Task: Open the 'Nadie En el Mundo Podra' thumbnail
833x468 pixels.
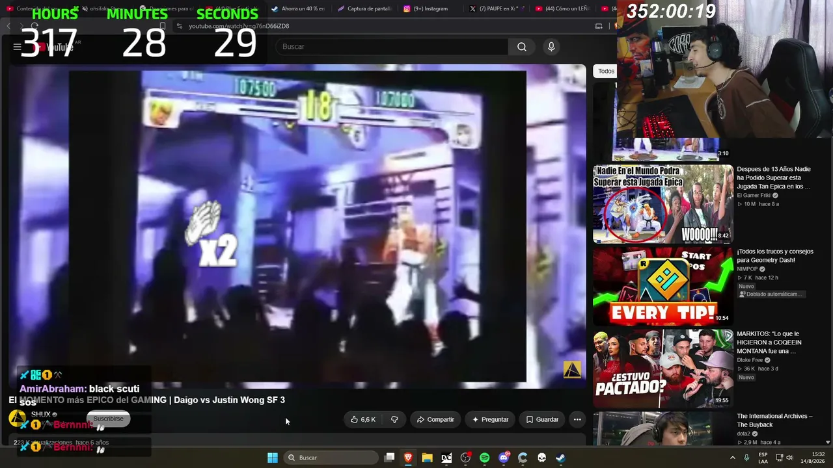Action: coord(662,204)
